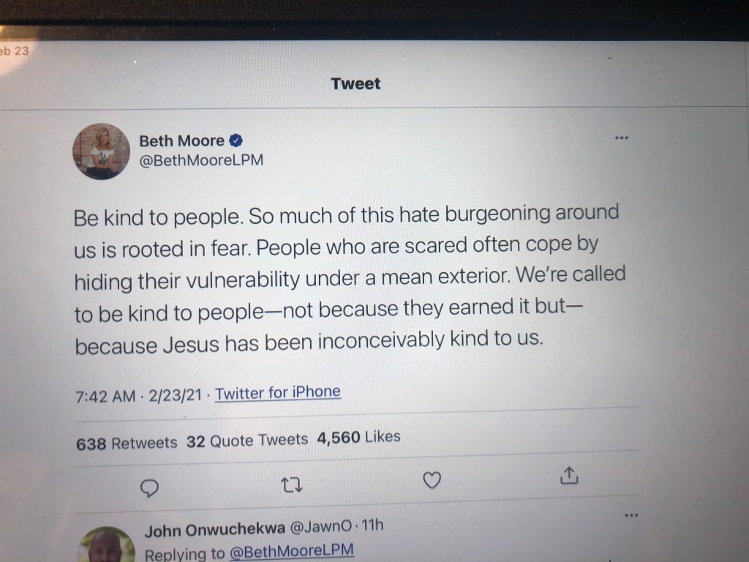Click the Tweet header title
The image size is (749, 562).
tap(356, 83)
